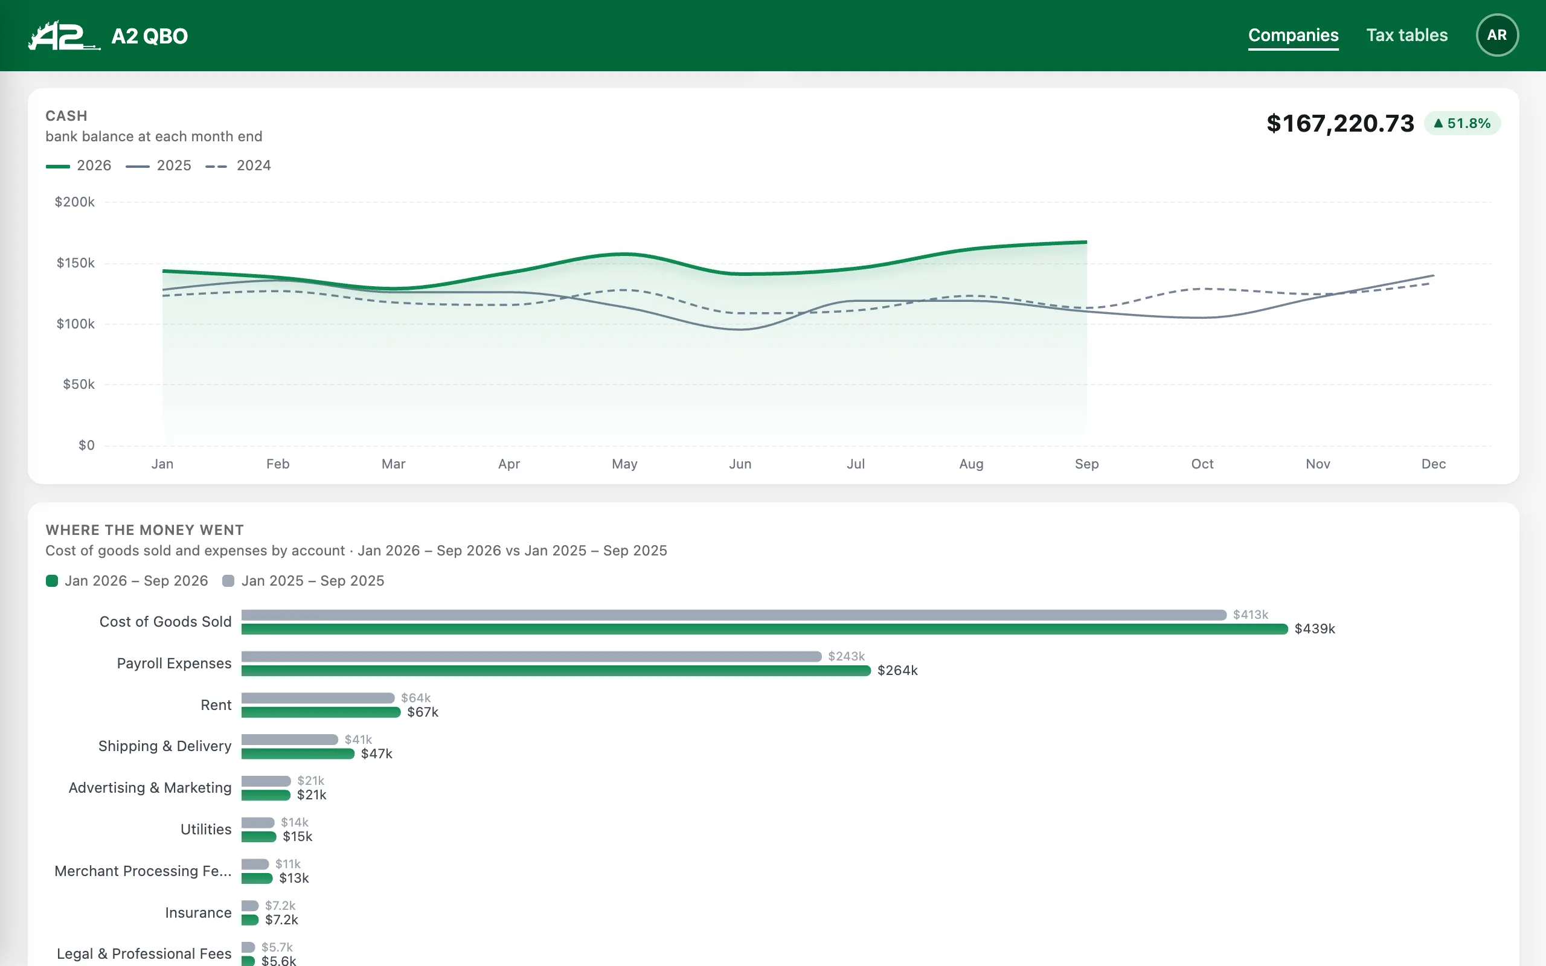Toggle the Jan 2026 – Sep 2026 legend
This screenshot has height=966, width=1546.
pos(127,581)
